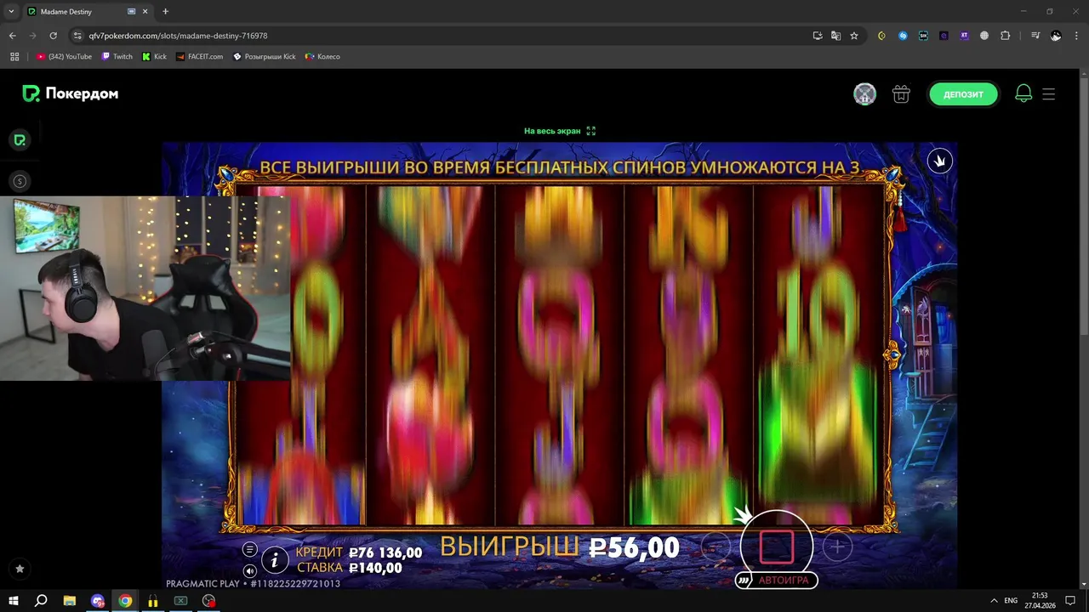Viewport: 1089px width, 612px height.
Task: Open the АВТОИГРА autoplay settings
Action: coord(777,581)
